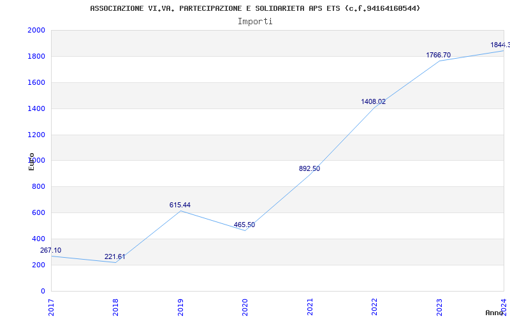This screenshot has height=319, width=510.
Task: Select the 1200 y-axis value label
Action: tap(36, 135)
